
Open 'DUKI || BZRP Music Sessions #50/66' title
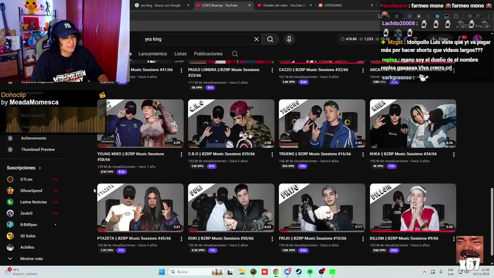221,238
